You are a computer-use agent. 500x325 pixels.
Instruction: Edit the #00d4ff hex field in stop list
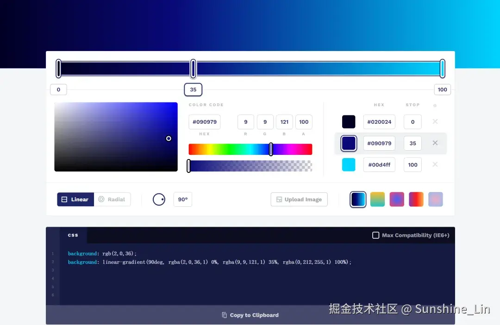click(x=379, y=165)
